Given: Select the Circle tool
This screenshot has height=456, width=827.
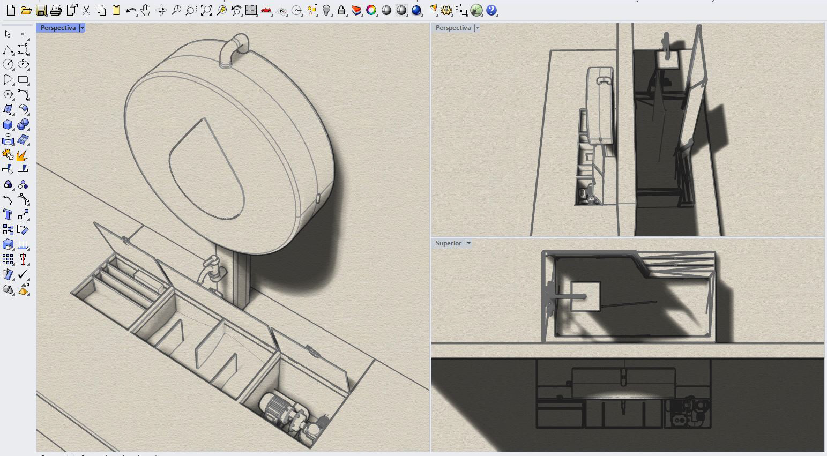Looking at the screenshot, I should coord(8,64).
